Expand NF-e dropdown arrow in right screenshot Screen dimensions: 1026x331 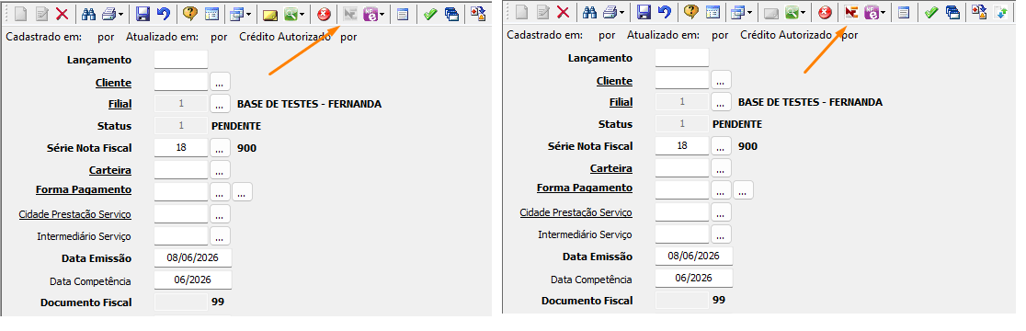point(883,12)
